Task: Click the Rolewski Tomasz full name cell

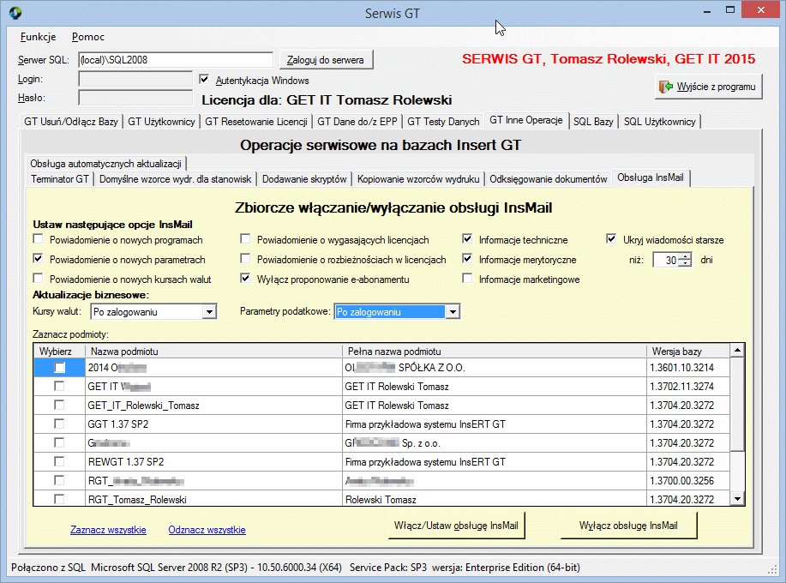Action: [x=495, y=499]
